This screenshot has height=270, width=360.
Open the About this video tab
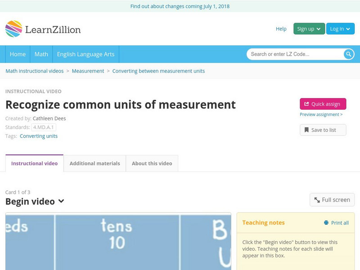coord(151,163)
